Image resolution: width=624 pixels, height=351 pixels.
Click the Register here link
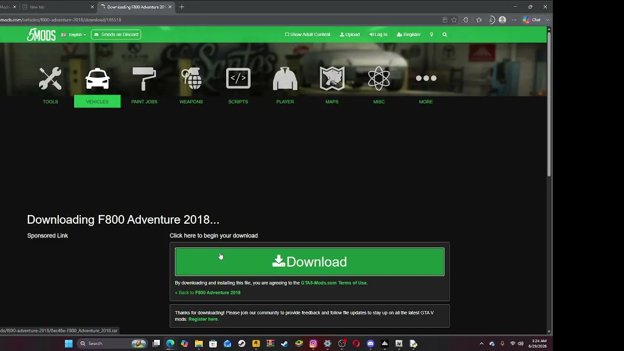coord(203,319)
